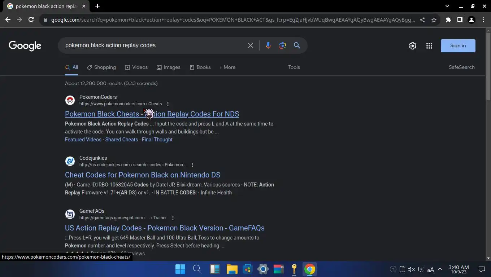Open the clock showing 3:40 AM

click(x=459, y=269)
